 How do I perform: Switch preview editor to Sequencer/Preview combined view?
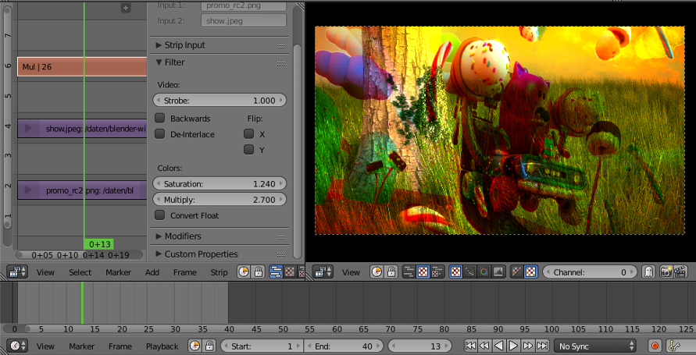pyautogui.click(x=437, y=272)
